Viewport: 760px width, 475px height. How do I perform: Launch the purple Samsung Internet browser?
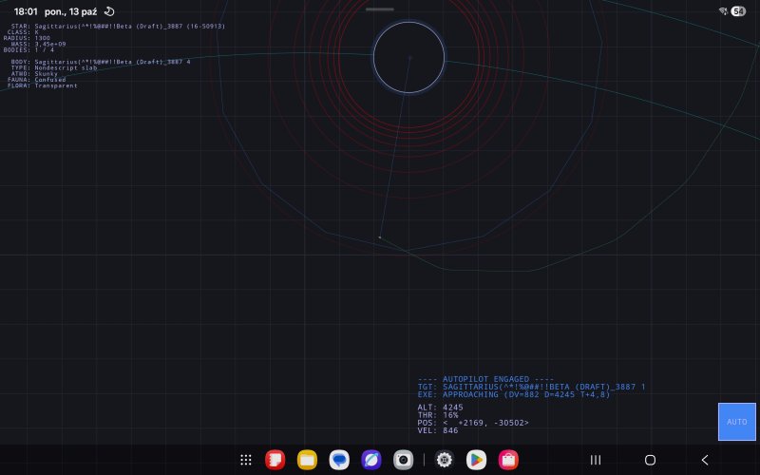[x=370, y=460]
